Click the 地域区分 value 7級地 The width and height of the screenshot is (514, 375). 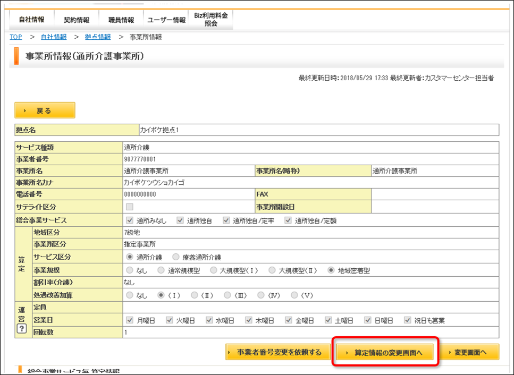tap(132, 233)
